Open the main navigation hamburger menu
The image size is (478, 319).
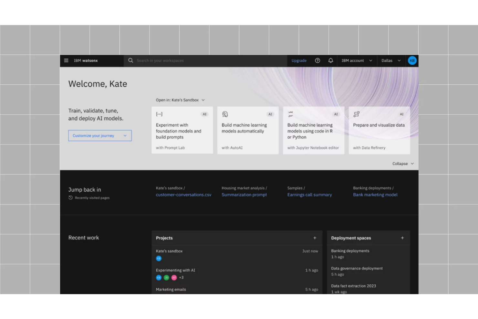(66, 60)
